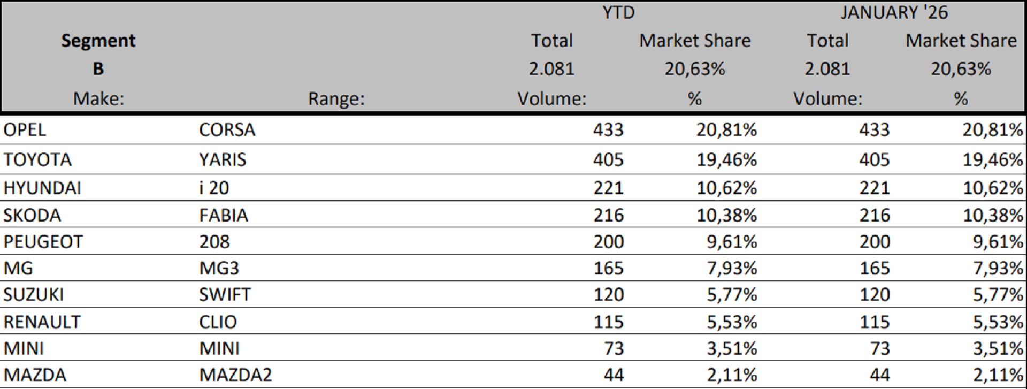
Task: Select the Make: column header
Action: click(98, 99)
